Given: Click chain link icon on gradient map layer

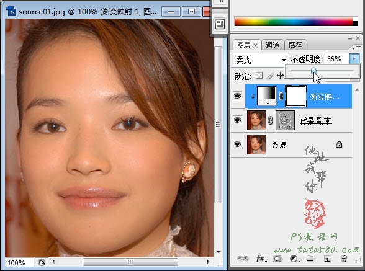Looking at the screenshot, I should [x=281, y=96].
